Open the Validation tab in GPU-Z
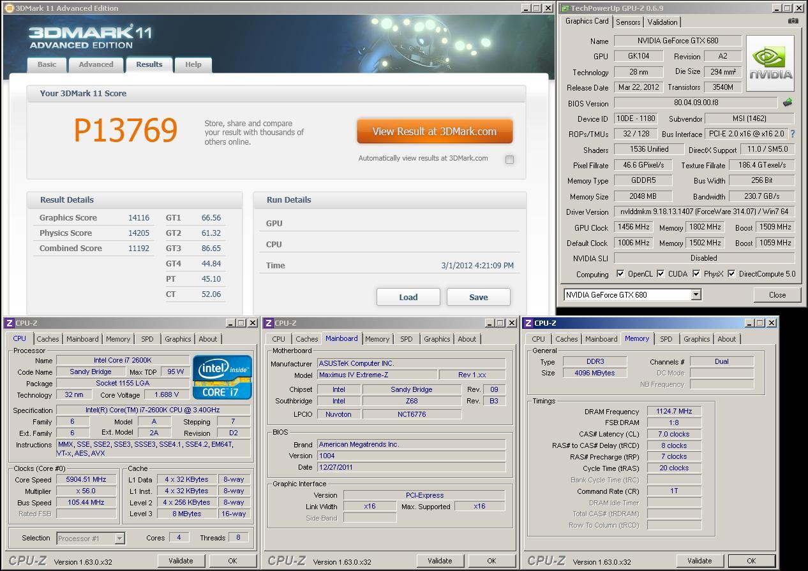 pyautogui.click(x=662, y=22)
